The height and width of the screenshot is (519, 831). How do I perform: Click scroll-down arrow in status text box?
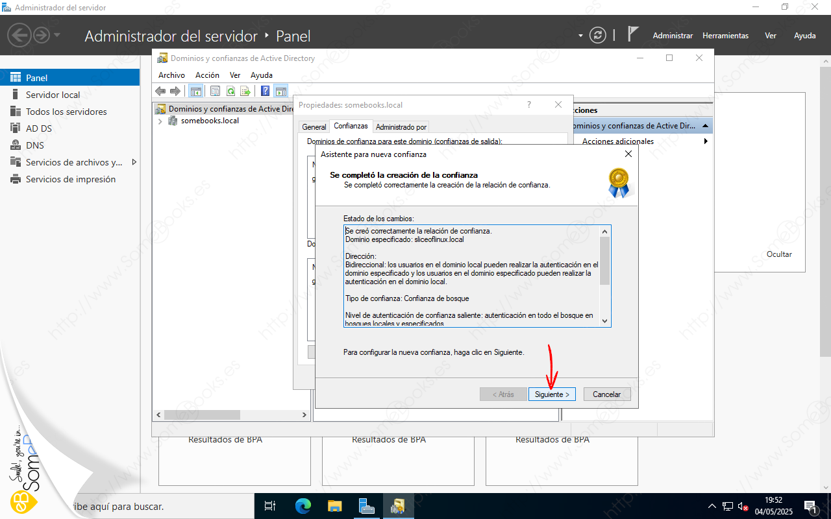(x=605, y=320)
